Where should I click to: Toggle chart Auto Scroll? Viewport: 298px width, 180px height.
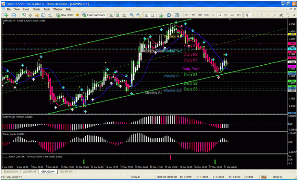coord(146,15)
